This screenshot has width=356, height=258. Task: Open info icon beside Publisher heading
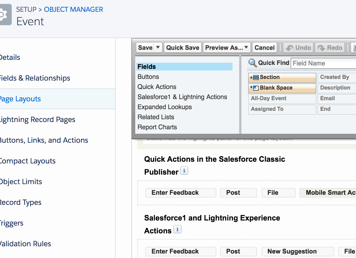pyautogui.click(x=184, y=171)
